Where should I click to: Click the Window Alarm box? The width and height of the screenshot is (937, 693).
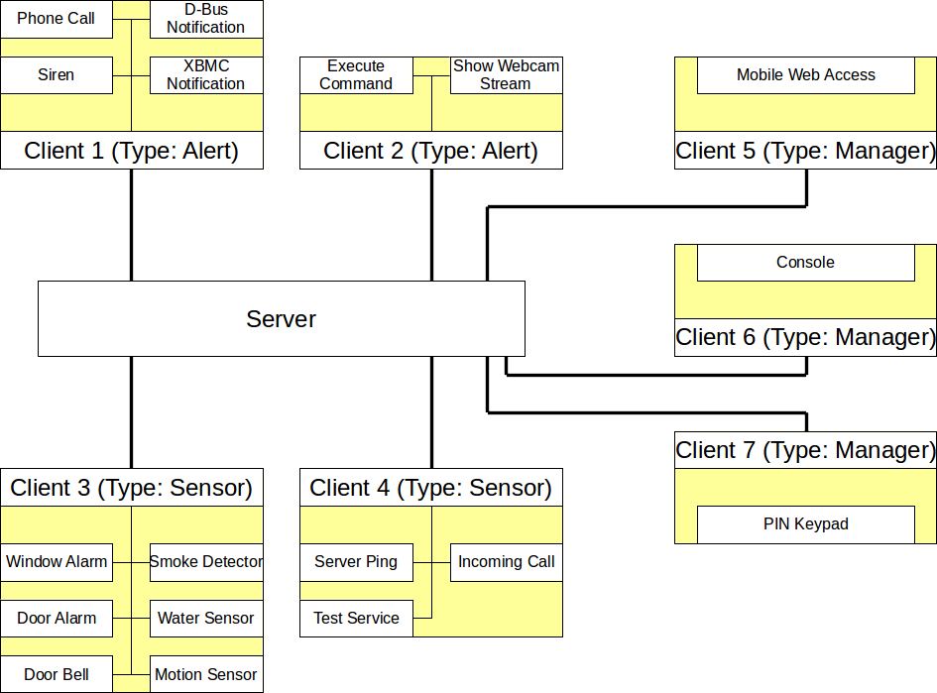click(57, 562)
